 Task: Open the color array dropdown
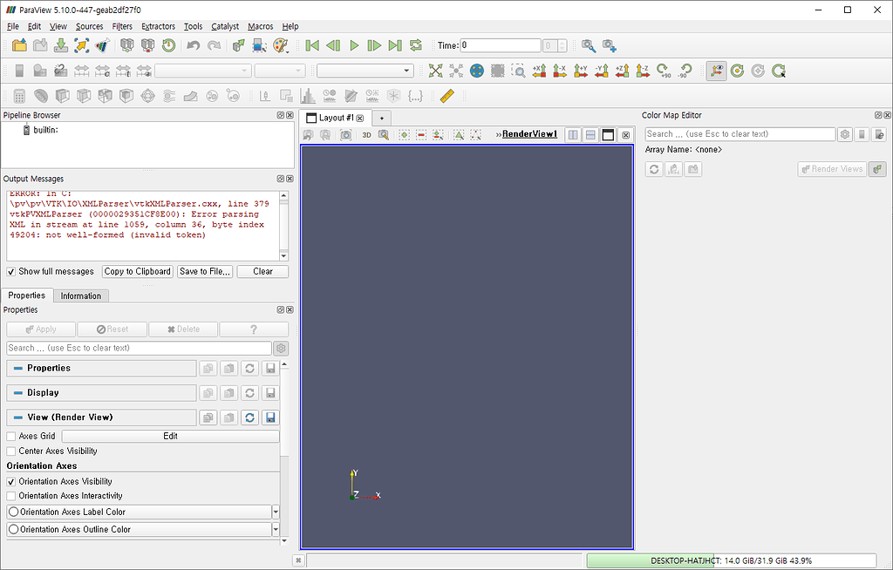(x=202, y=71)
